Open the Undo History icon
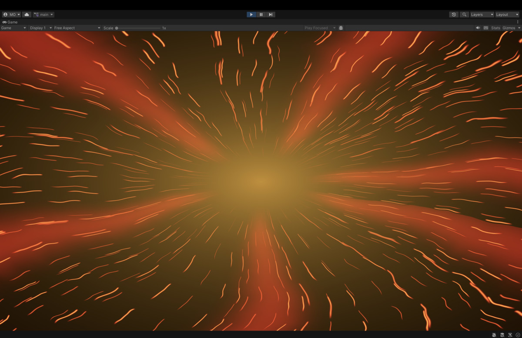The image size is (522, 338). tap(454, 14)
